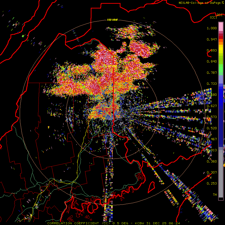Image resolution: width=225 pixels, height=225 pixels.
Task: Click the TH label at legend bottom
Action: pyautogui.click(x=215, y=195)
